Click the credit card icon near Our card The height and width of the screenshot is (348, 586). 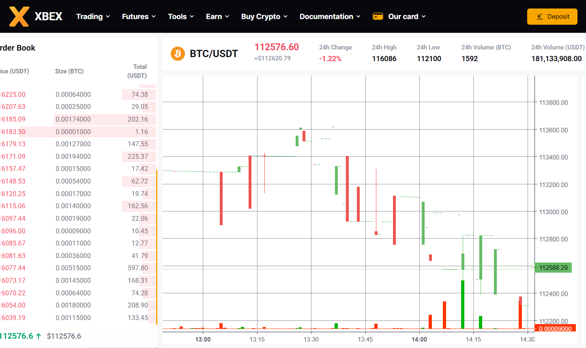coord(378,17)
